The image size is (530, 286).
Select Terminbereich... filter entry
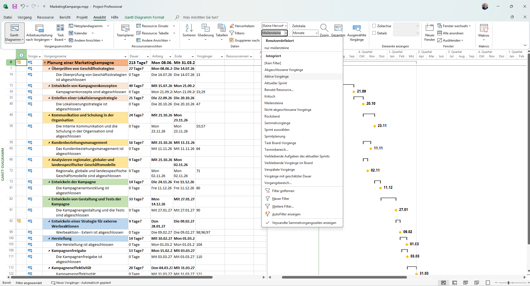pyautogui.click(x=302, y=150)
